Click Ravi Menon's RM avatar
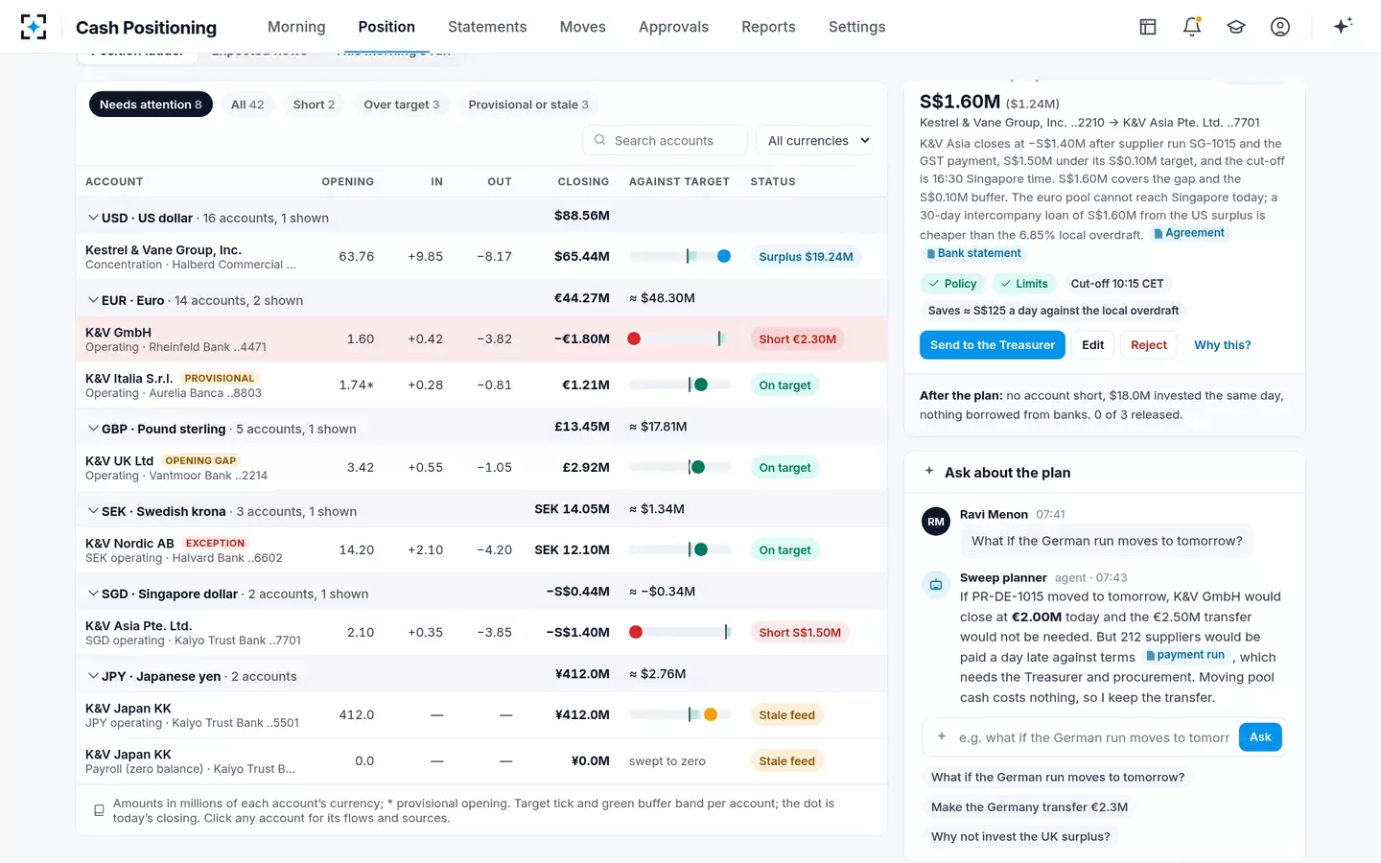Image resolution: width=1381 pixels, height=863 pixels. pos(936,522)
